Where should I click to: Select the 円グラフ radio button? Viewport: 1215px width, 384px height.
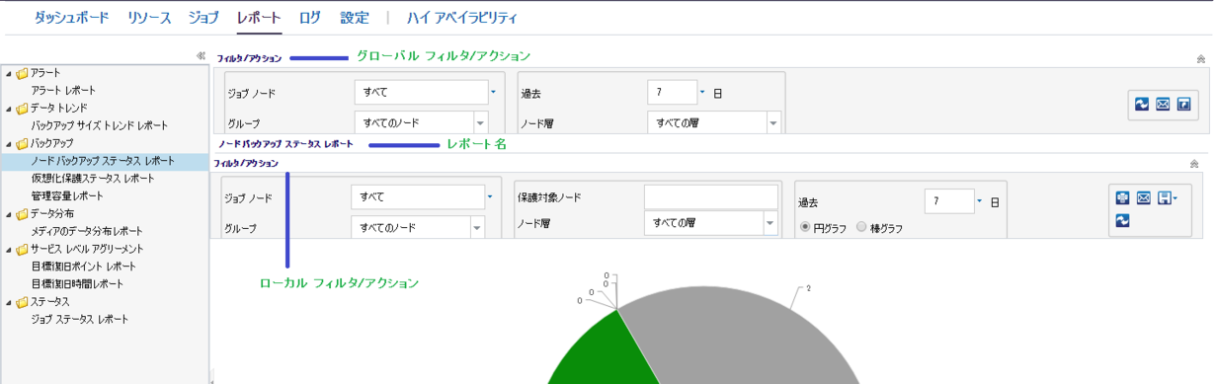806,228
